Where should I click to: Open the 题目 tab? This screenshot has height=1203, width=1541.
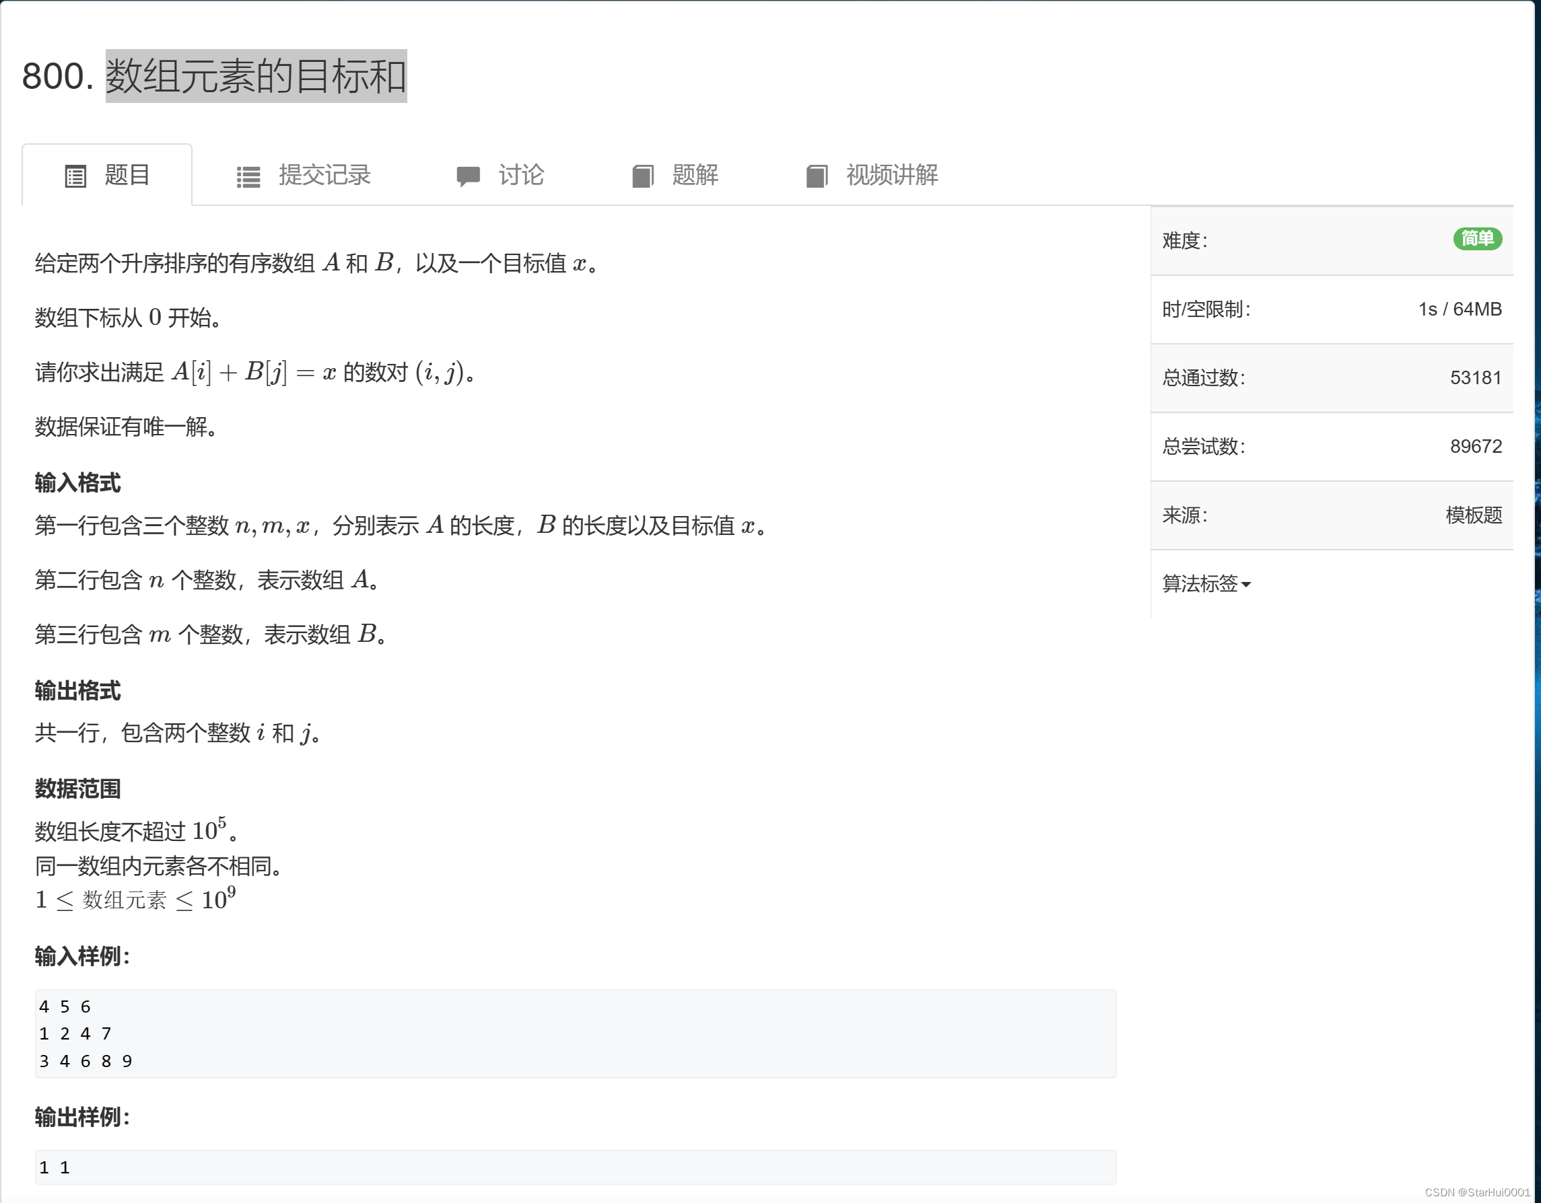pos(127,175)
